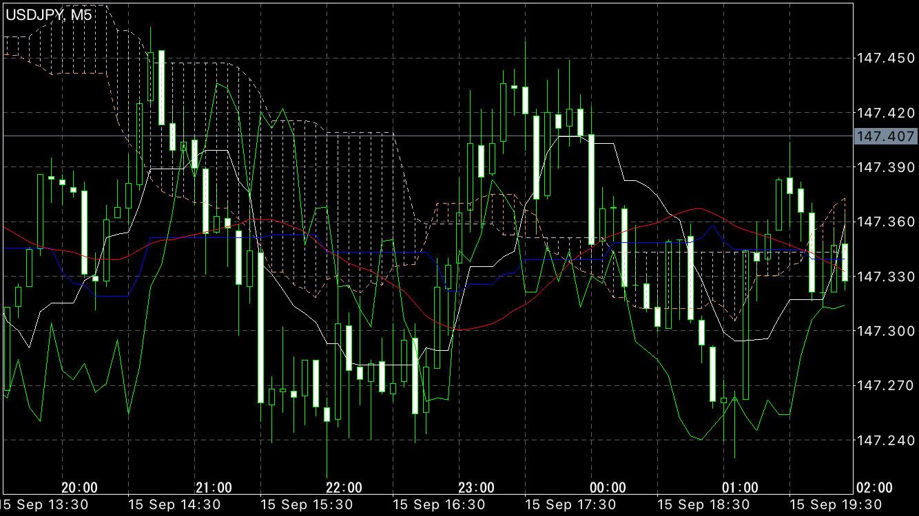919x516 pixels.
Task: Click the current price label 147.407
Action: [885, 136]
